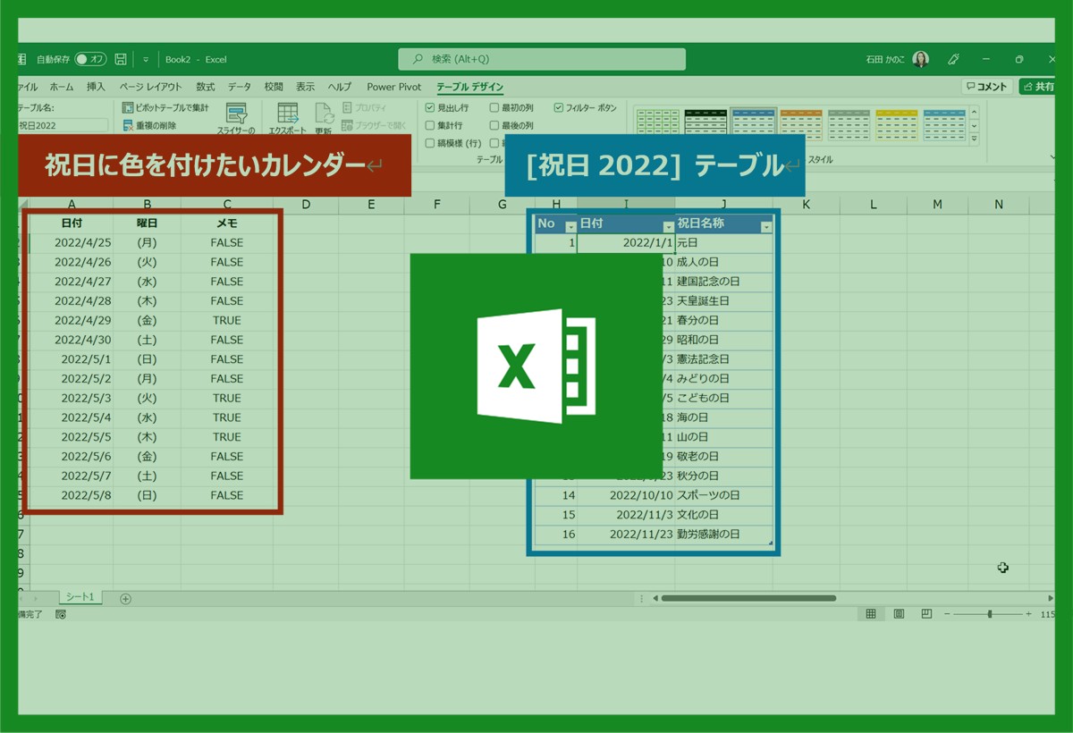The width and height of the screenshot is (1073, 733).
Task: Open the 数式 (Formulas) tab
Action: point(205,87)
